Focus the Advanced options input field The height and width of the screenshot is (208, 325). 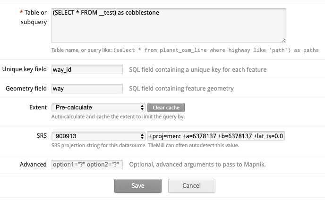coord(87,165)
